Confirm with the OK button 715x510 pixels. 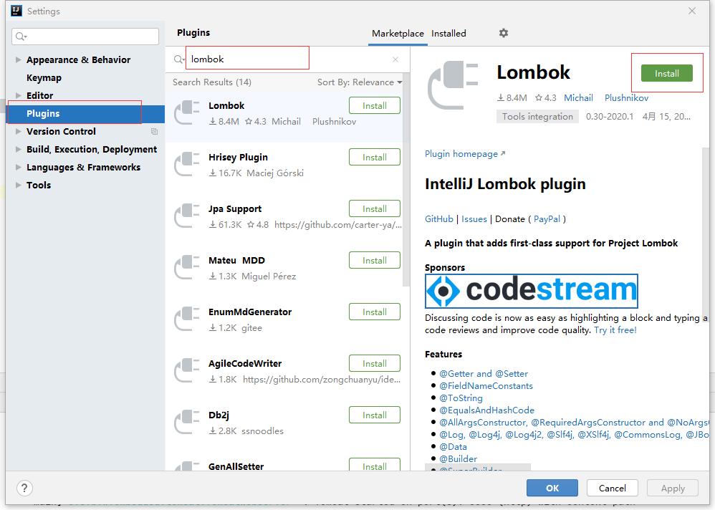552,488
